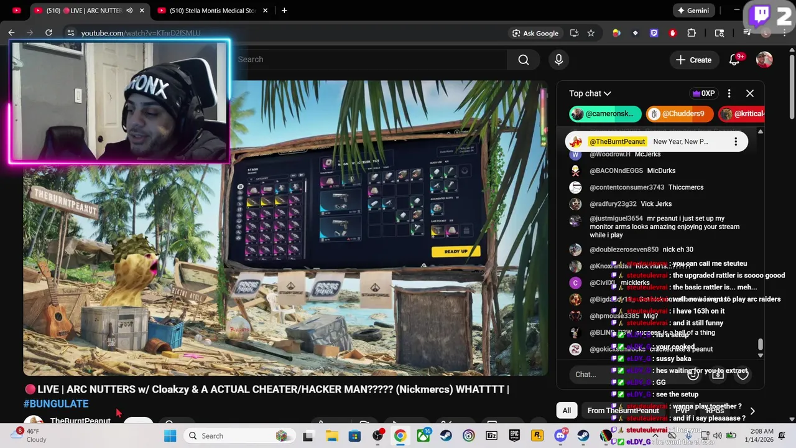Open the Windows Start menu
The height and width of the screenshot is (448, 796).
tap(170, 436)
